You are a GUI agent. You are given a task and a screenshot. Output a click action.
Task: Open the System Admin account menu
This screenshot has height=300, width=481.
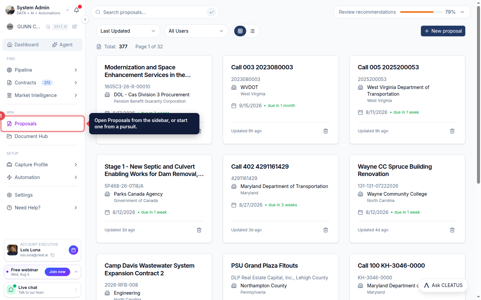pyautogui.click(x=37, y=10)
